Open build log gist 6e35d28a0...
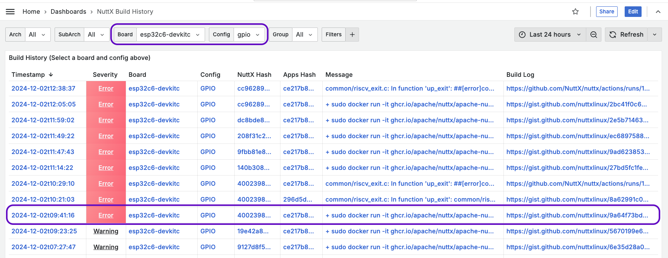The height and width of the screenshot is (258, 668). click(x=578, y=247)
